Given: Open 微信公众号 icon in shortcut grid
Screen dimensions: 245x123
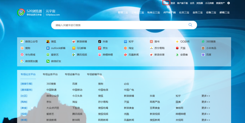Looking at the screenshot, I should [22, 41].
